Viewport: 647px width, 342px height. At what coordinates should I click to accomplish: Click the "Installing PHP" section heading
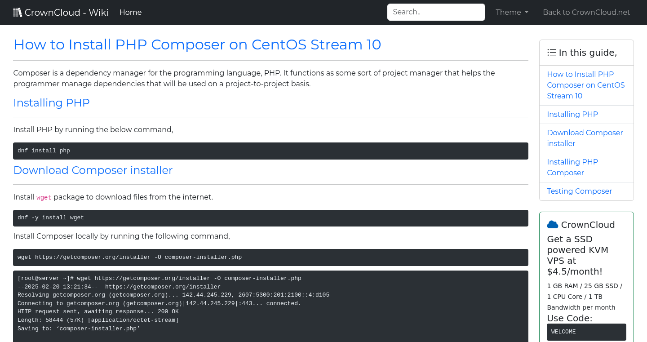(x=51, y=103)
